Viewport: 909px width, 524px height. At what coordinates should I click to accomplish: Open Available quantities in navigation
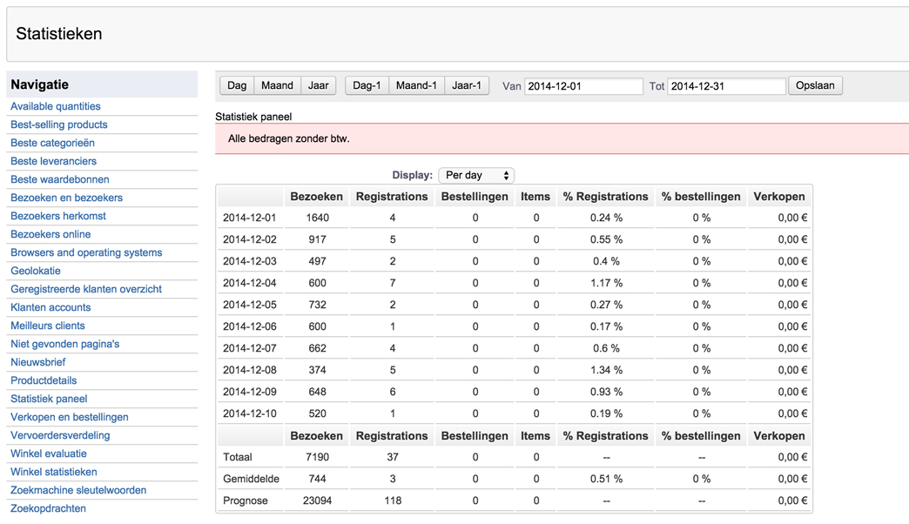point(56,106)
